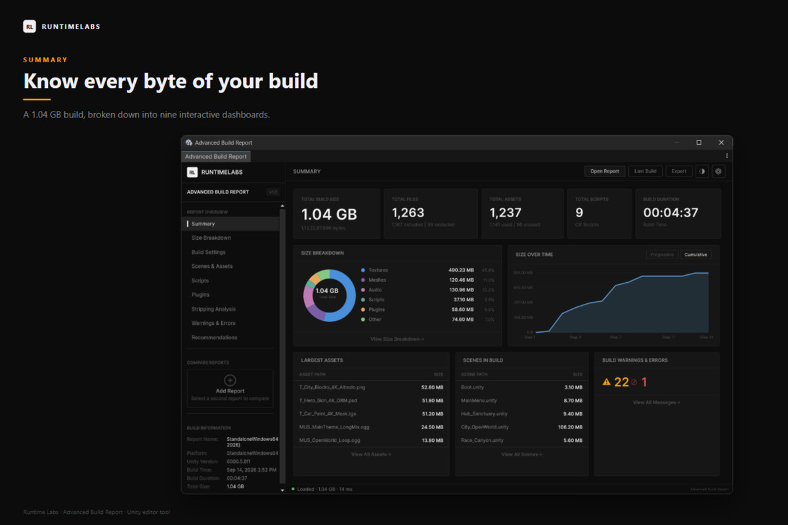
Task: Click the Total Build Size card
Action: point(337,214)
